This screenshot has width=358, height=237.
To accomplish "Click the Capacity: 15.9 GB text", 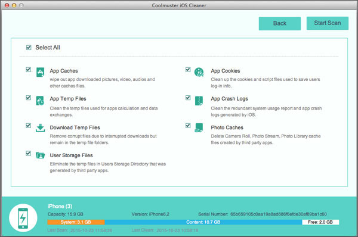I will coord(65,214).
